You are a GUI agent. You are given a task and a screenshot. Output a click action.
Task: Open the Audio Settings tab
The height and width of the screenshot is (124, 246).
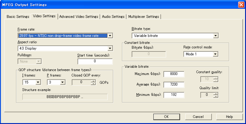113,17
